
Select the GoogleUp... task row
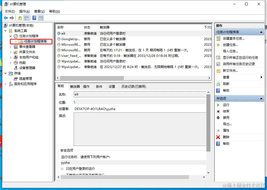point(134,39)
